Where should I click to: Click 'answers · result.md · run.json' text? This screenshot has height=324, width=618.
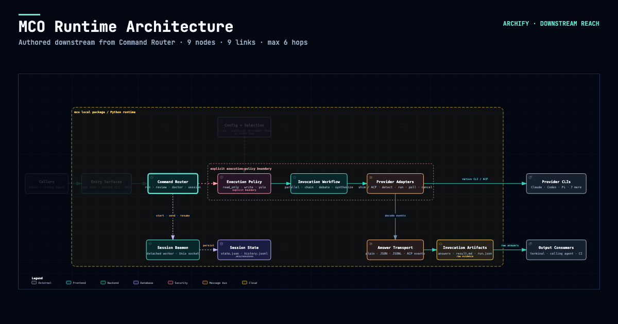465,254
